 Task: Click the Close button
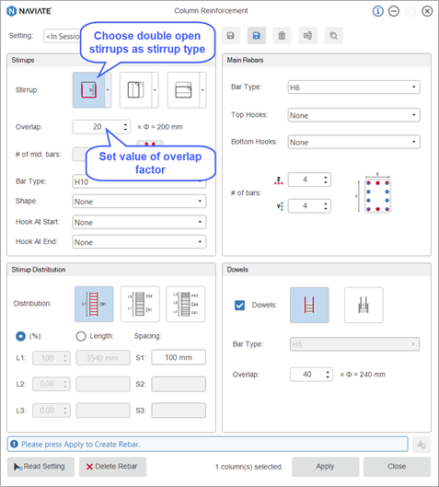tap(397, 467)
